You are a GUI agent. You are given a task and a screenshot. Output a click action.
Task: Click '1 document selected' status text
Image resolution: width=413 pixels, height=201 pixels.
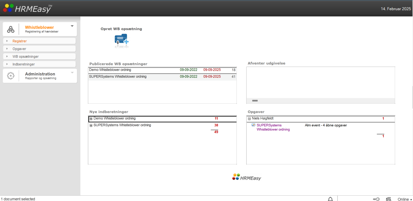18,199
